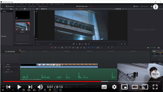The width and height of the screenshot is (163, 92).
Task: Toggle timeline snapping magnet
Action: 77,48
